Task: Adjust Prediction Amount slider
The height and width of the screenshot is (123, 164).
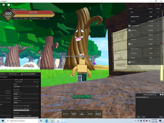Action: coord(26,111)
